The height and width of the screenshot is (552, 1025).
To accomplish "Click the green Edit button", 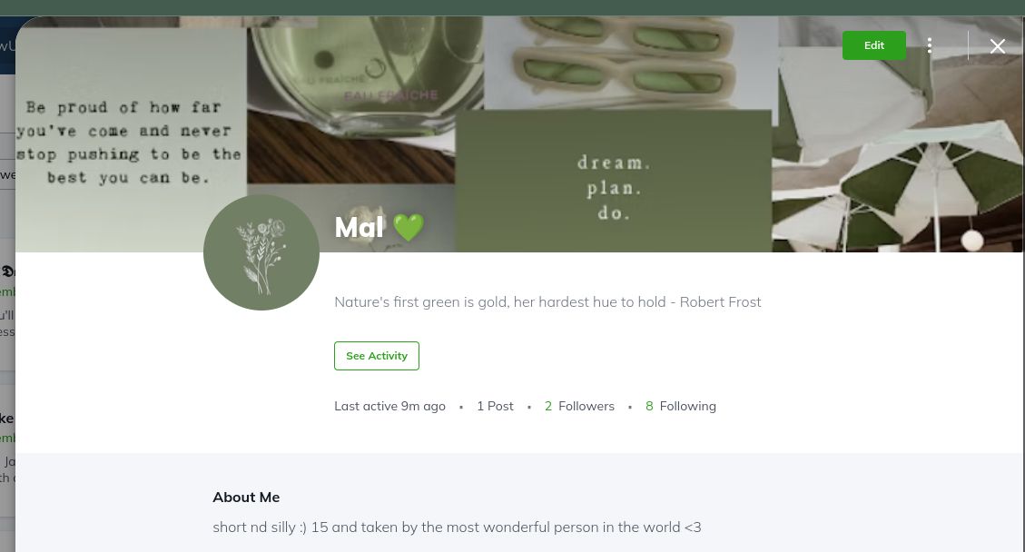I will (x=873, y=45).
